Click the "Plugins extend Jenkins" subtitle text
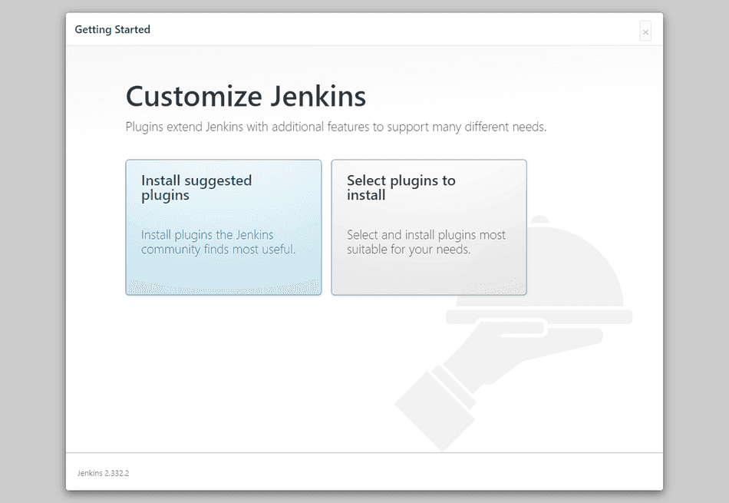Viewport: 729px width, 503px height. point(335,127)
